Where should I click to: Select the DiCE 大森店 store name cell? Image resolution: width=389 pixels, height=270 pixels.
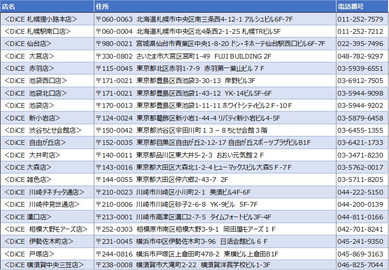point(47,167)
